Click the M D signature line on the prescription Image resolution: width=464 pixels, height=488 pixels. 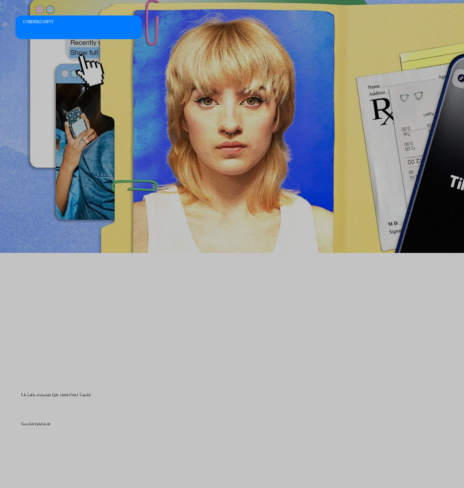pos(393,224)
